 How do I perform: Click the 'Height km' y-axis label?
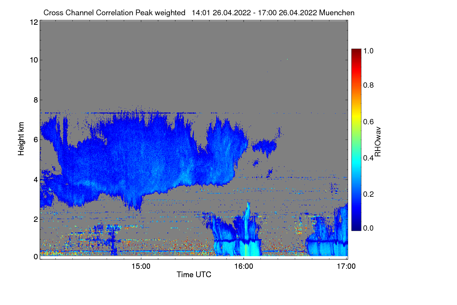click(x=21, y=138)
